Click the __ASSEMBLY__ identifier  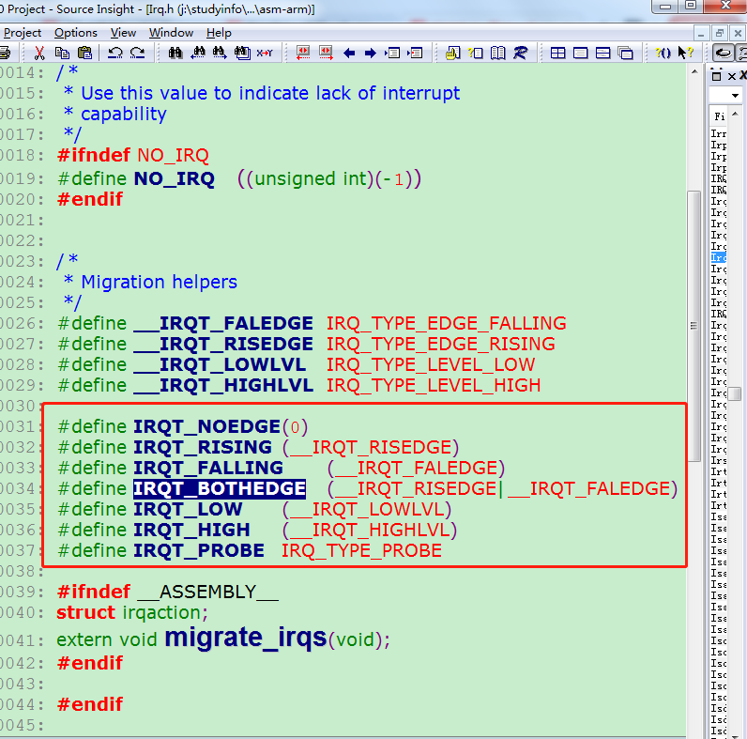pyautogui.click(x=207, y=593)
